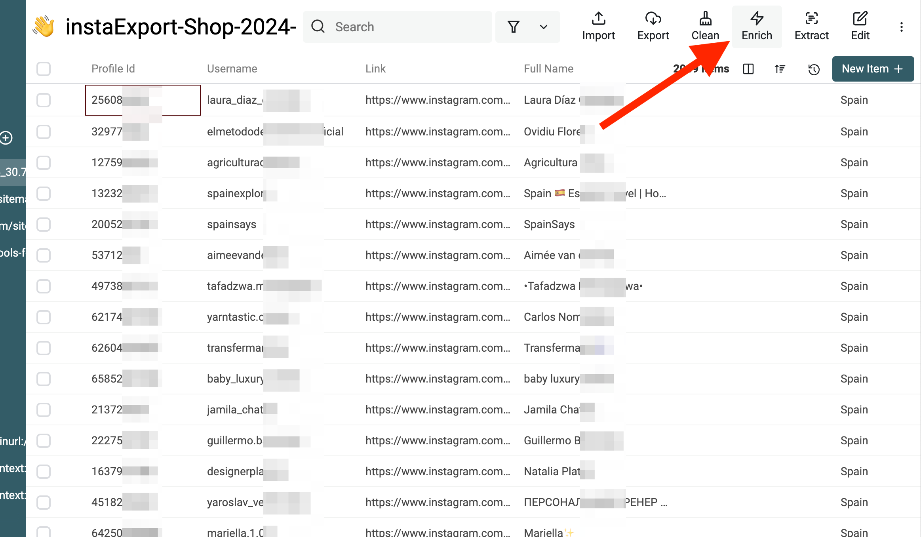This screenshot has height=537, width=921.
Task: Open the spainexplor Instagram link
Action: (x=438, y=193)
